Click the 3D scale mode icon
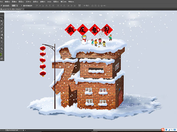 point(104,5)
